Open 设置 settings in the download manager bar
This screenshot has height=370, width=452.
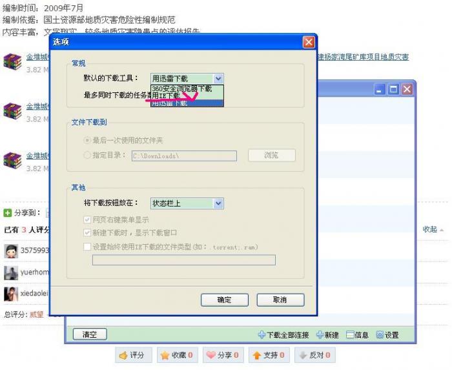(387, 335)
